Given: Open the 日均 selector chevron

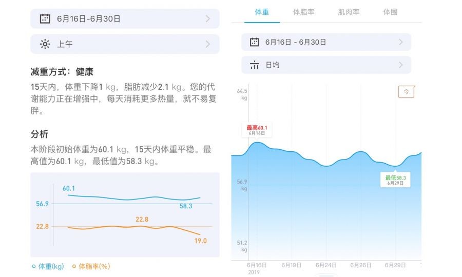Looking at the screenshot, I should 400,65.
